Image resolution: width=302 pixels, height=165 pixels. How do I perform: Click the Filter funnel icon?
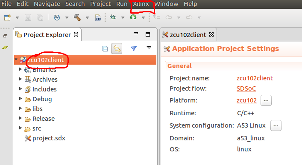(134, 48)
